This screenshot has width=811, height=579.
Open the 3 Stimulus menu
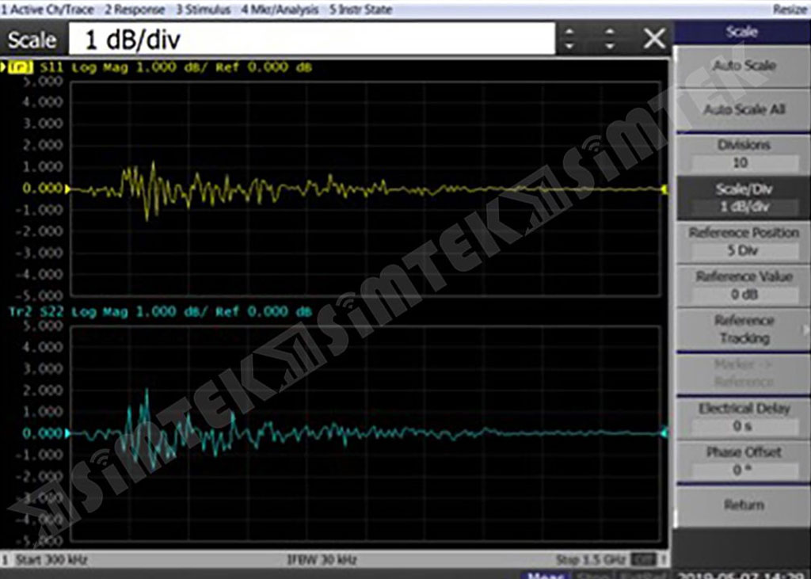pyautogui.click(x=203, y=10)
